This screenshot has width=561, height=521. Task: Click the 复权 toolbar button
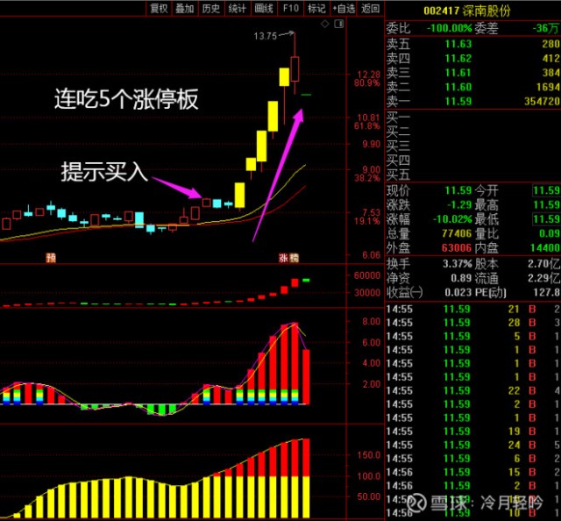(159, 9)
